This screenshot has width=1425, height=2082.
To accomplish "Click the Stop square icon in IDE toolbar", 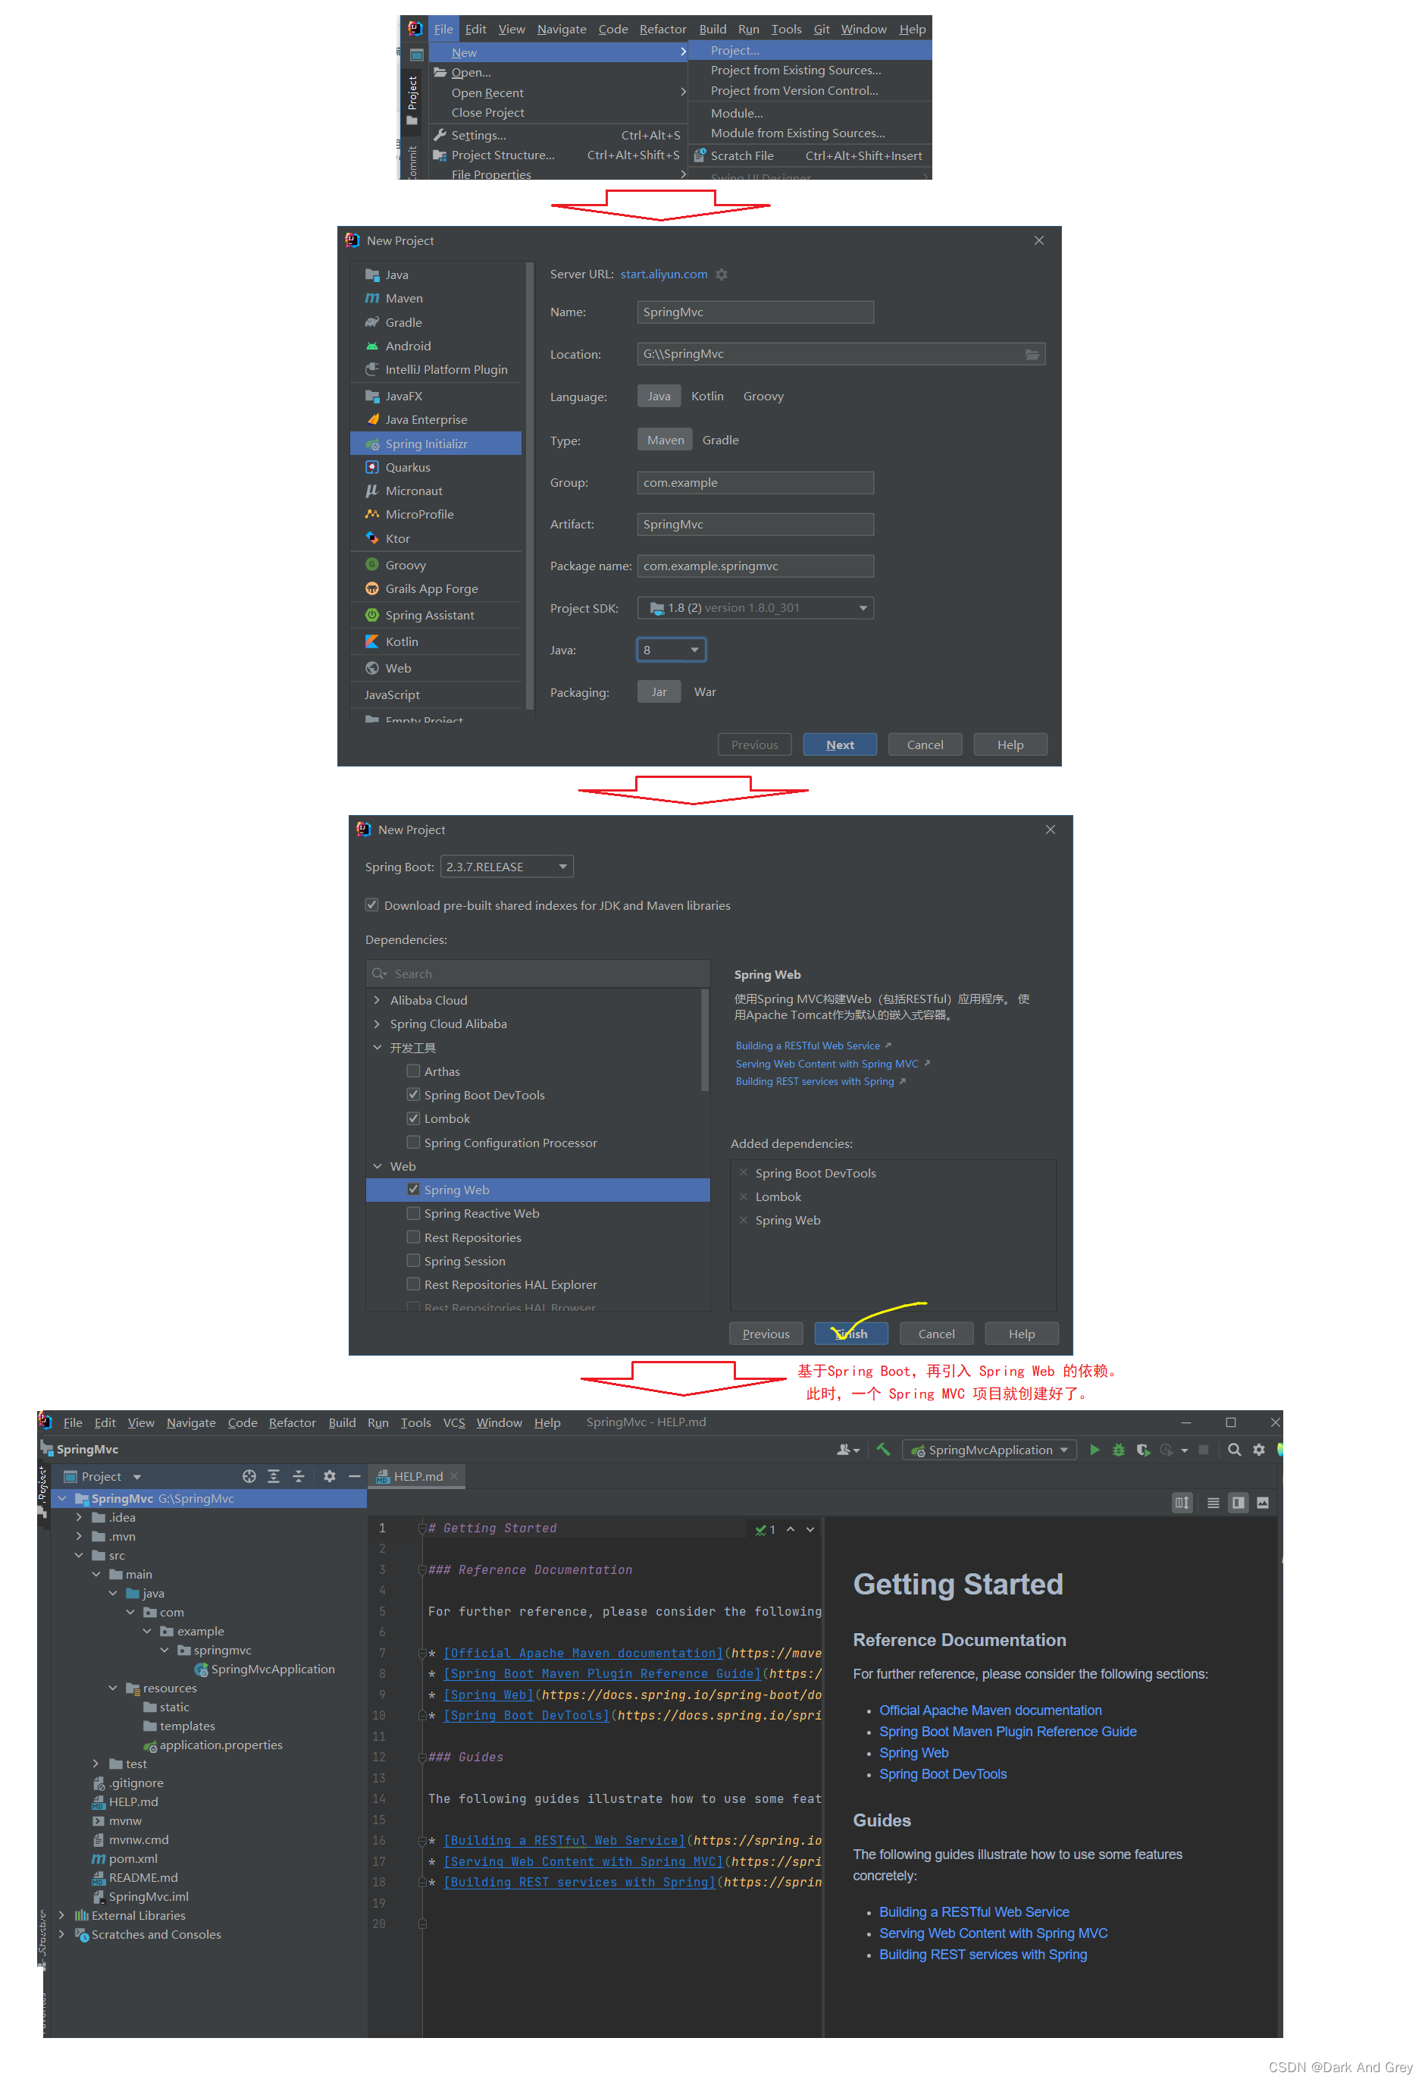I will tap(1204, 1450).
